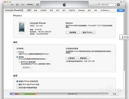Open the 摘要 summary tab

pos(29,10)
